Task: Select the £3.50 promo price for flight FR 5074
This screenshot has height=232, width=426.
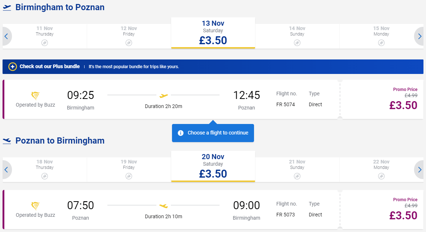Action: coord(403,105)
